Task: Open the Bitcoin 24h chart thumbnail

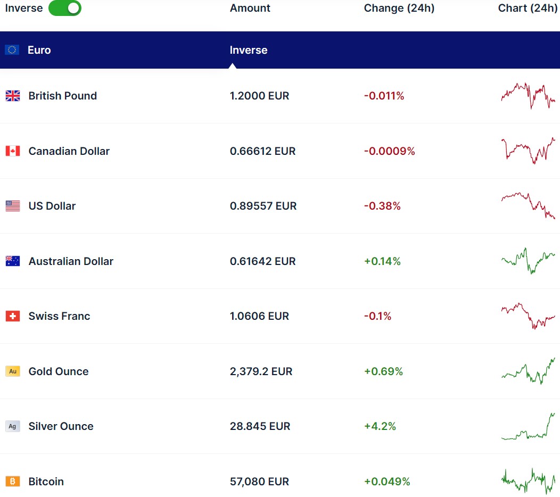Action: pyautogui.click(x=528, y=481)
